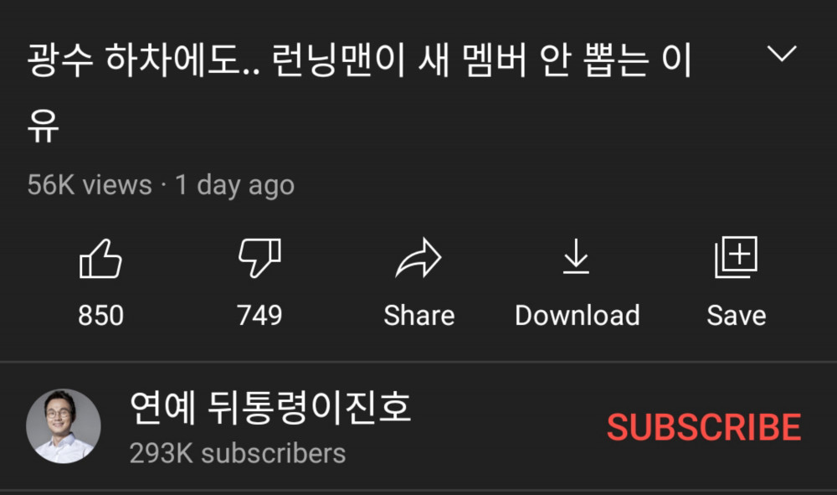
Task: Click the SUBSCRIBE button
Action: pyautogui.click(x=704, y=427)
